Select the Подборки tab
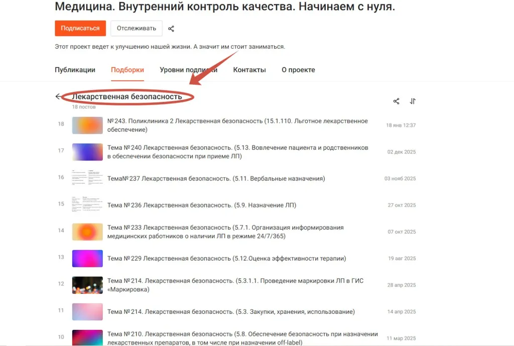Viewport: 514px width, 346px height. point(127,70)
